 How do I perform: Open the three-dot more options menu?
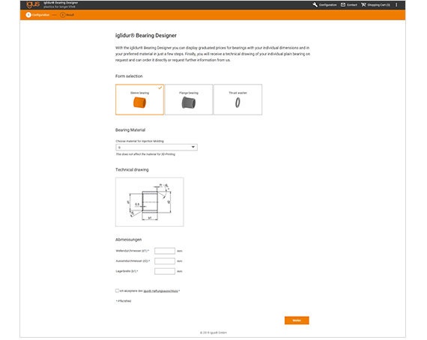(x=396, y=4)
